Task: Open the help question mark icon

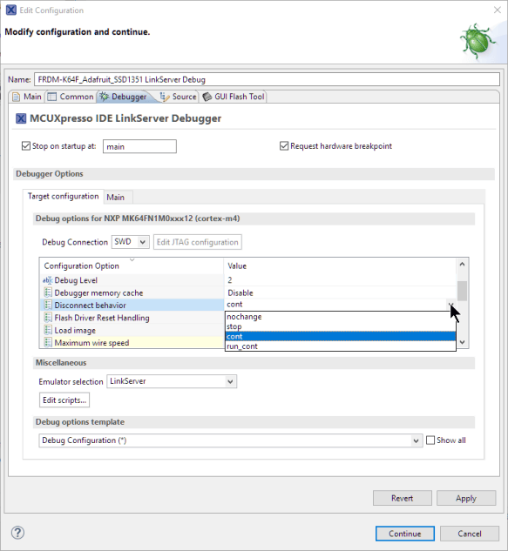Action: [17, 533]
